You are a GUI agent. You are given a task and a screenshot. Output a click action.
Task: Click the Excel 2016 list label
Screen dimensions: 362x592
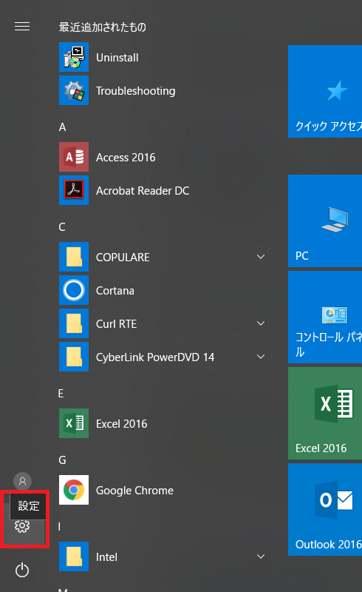[121, 424]
